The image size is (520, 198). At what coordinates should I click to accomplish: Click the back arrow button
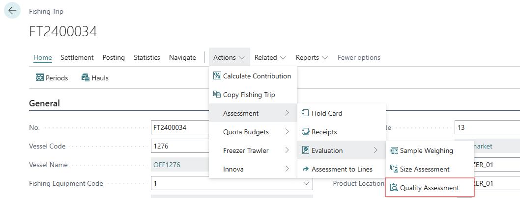(12, 11)
